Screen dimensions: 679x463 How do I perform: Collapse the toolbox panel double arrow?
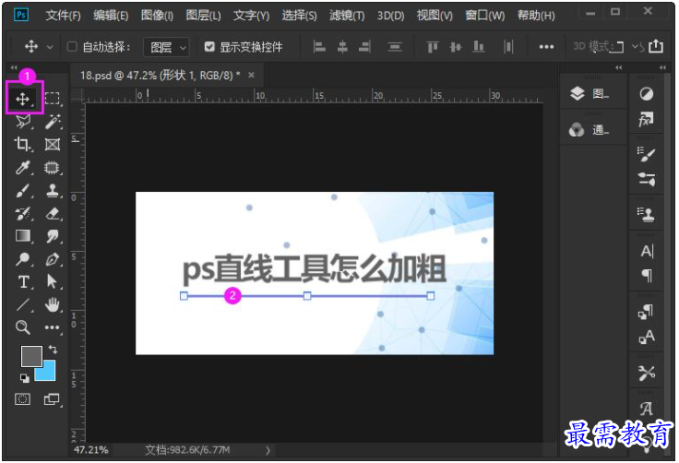click(14, 67)
